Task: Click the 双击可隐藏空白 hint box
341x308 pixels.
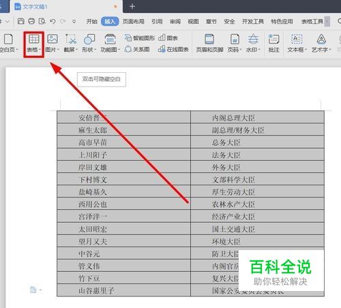Action: click(x=102, y=79)
